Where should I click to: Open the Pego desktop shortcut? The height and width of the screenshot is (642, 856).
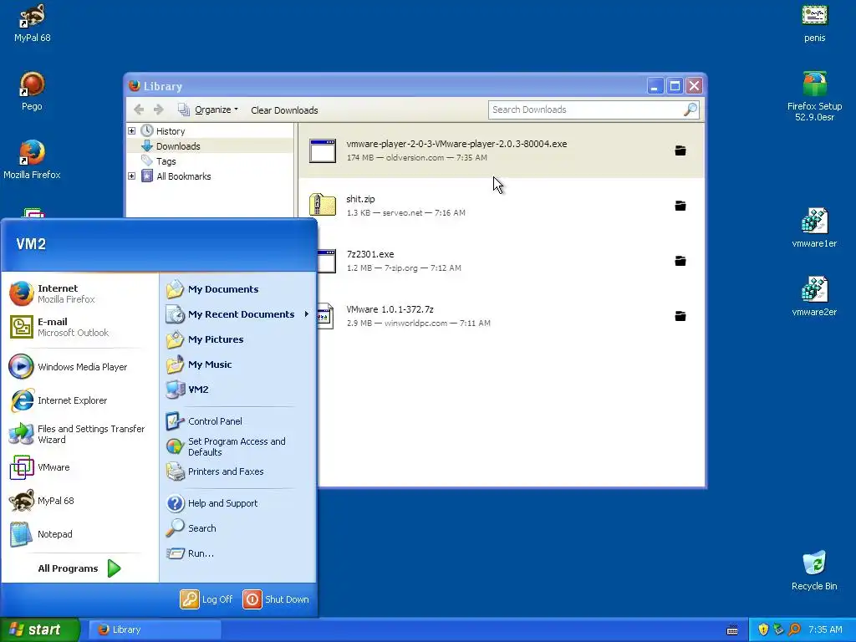coord(33,91)
